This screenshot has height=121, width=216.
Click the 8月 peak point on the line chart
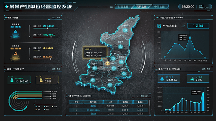(190, 37)
